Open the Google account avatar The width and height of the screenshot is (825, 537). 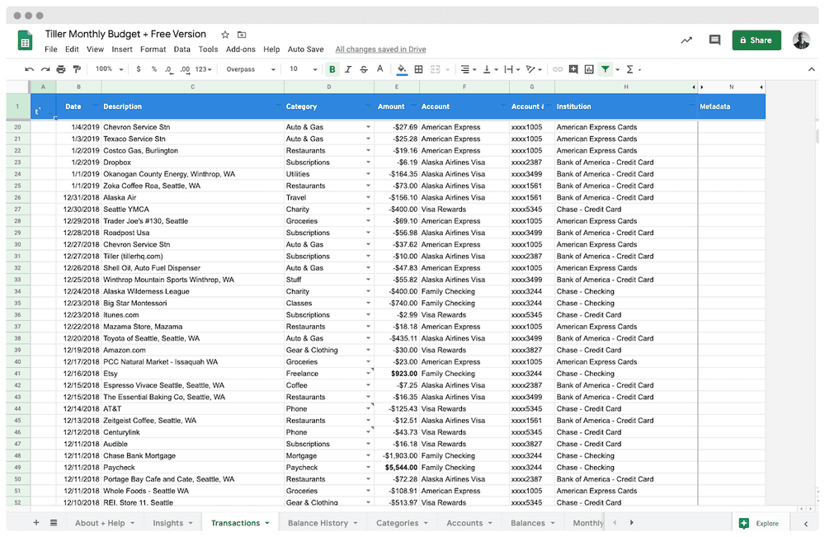click(801, 40)
